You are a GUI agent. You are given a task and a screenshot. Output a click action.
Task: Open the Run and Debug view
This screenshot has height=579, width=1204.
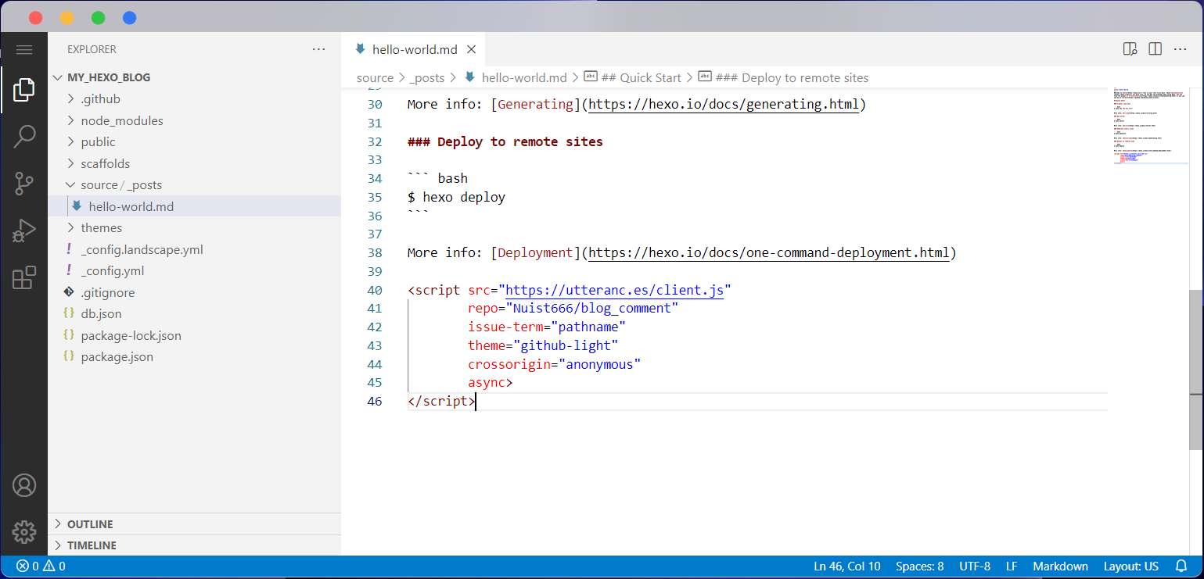[23, 231]
